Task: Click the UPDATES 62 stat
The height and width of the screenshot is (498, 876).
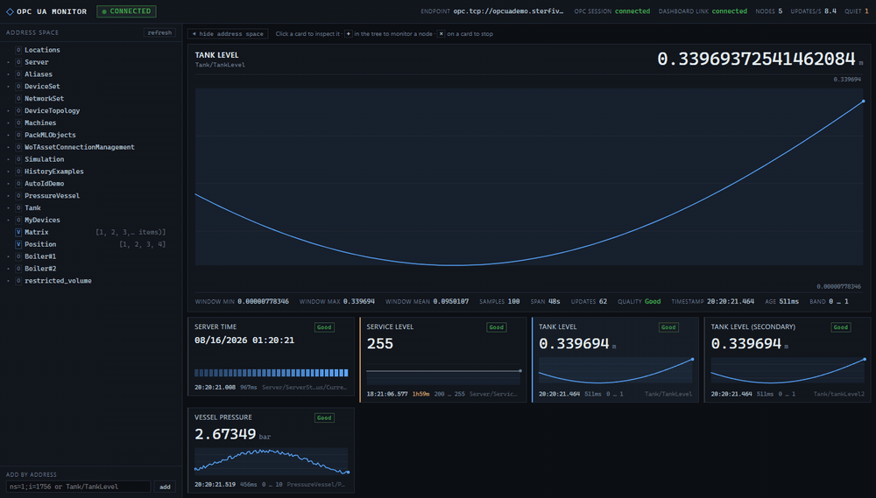Action: pyautogui.click(x=589, y=301)
